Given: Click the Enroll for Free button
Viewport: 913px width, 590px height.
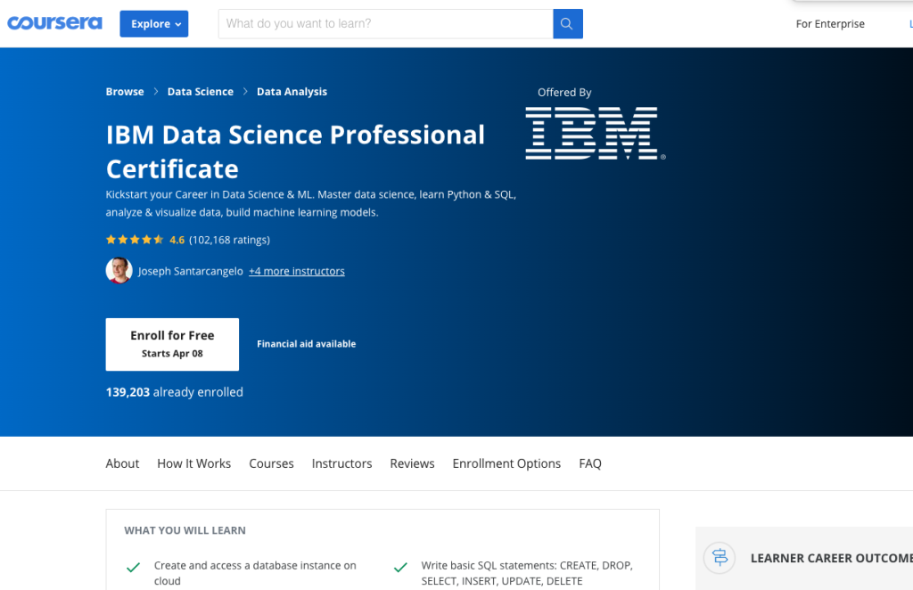Looking at the screenshot, I should point(172,344).
